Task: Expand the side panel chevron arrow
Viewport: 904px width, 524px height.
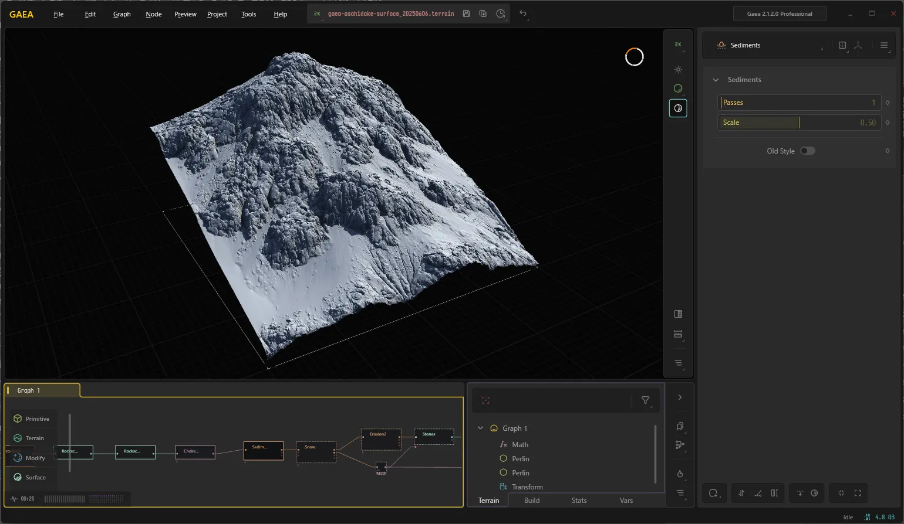Action: tap(680, 397)
